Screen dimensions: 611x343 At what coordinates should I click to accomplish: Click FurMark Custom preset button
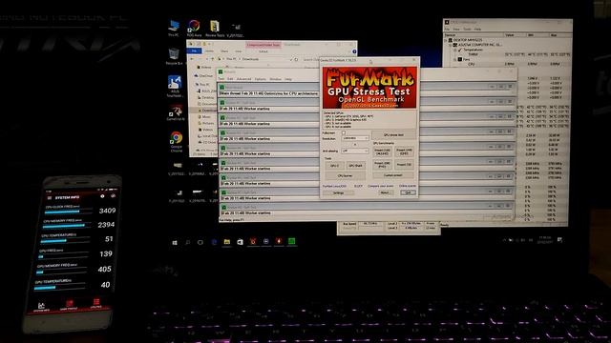[393, 175]
